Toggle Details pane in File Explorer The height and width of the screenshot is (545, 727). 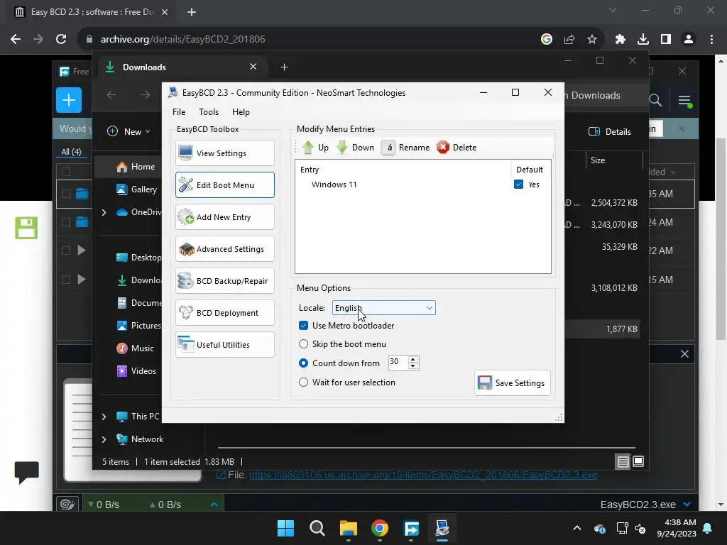tap(610, 131)
